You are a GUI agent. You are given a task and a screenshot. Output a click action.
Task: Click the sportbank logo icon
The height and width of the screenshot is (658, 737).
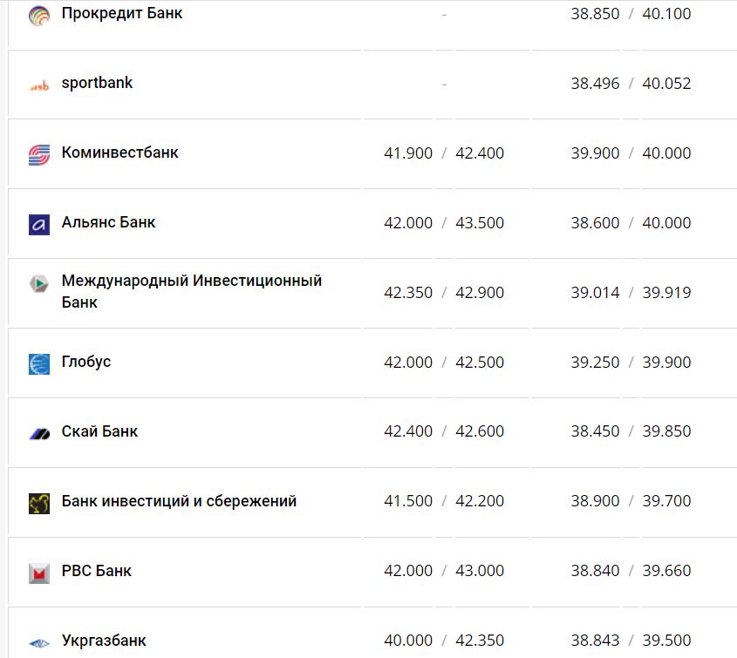click(x=39, y=85)
